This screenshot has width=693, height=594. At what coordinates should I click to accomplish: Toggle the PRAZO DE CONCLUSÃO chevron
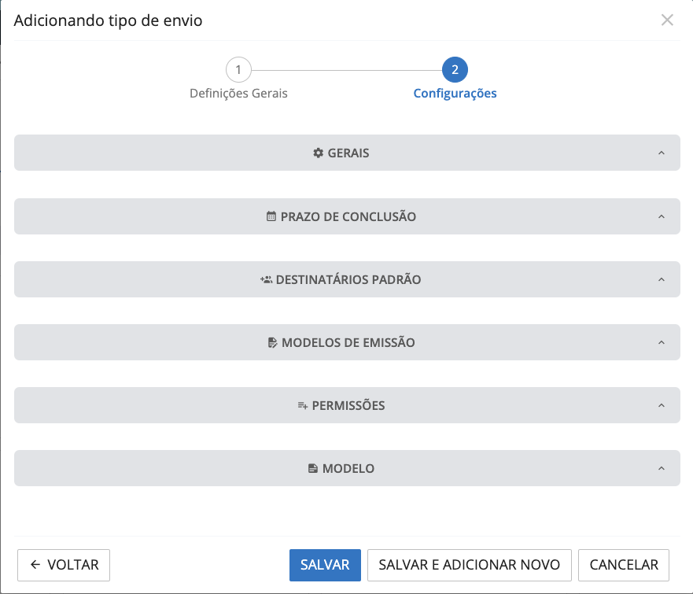662,216
